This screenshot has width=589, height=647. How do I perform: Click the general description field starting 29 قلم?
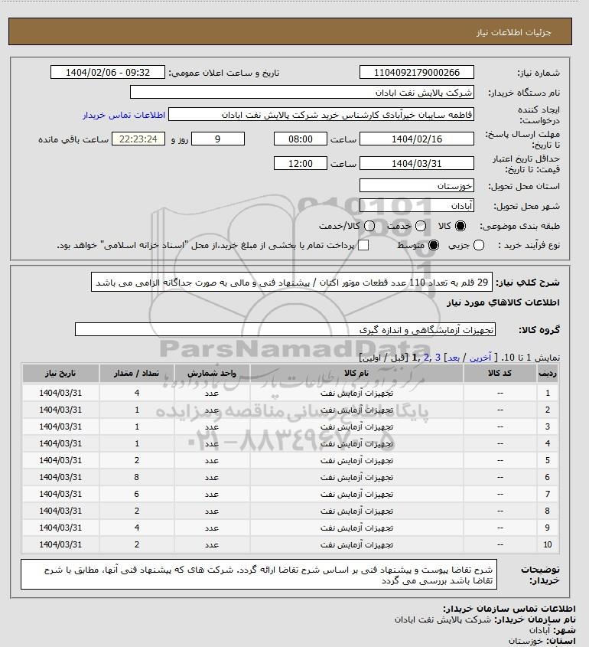(291, 282)
